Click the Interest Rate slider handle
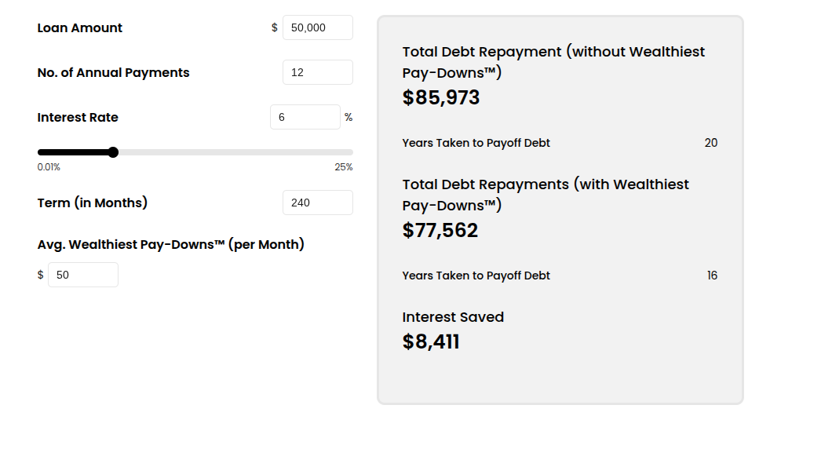 tap(113, 152)
